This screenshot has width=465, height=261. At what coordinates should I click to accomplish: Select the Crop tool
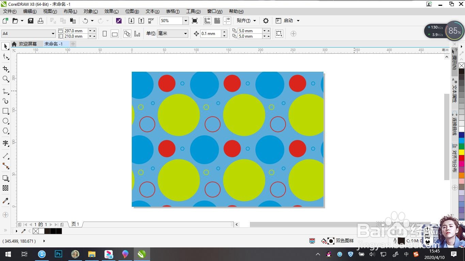[5, 69]
